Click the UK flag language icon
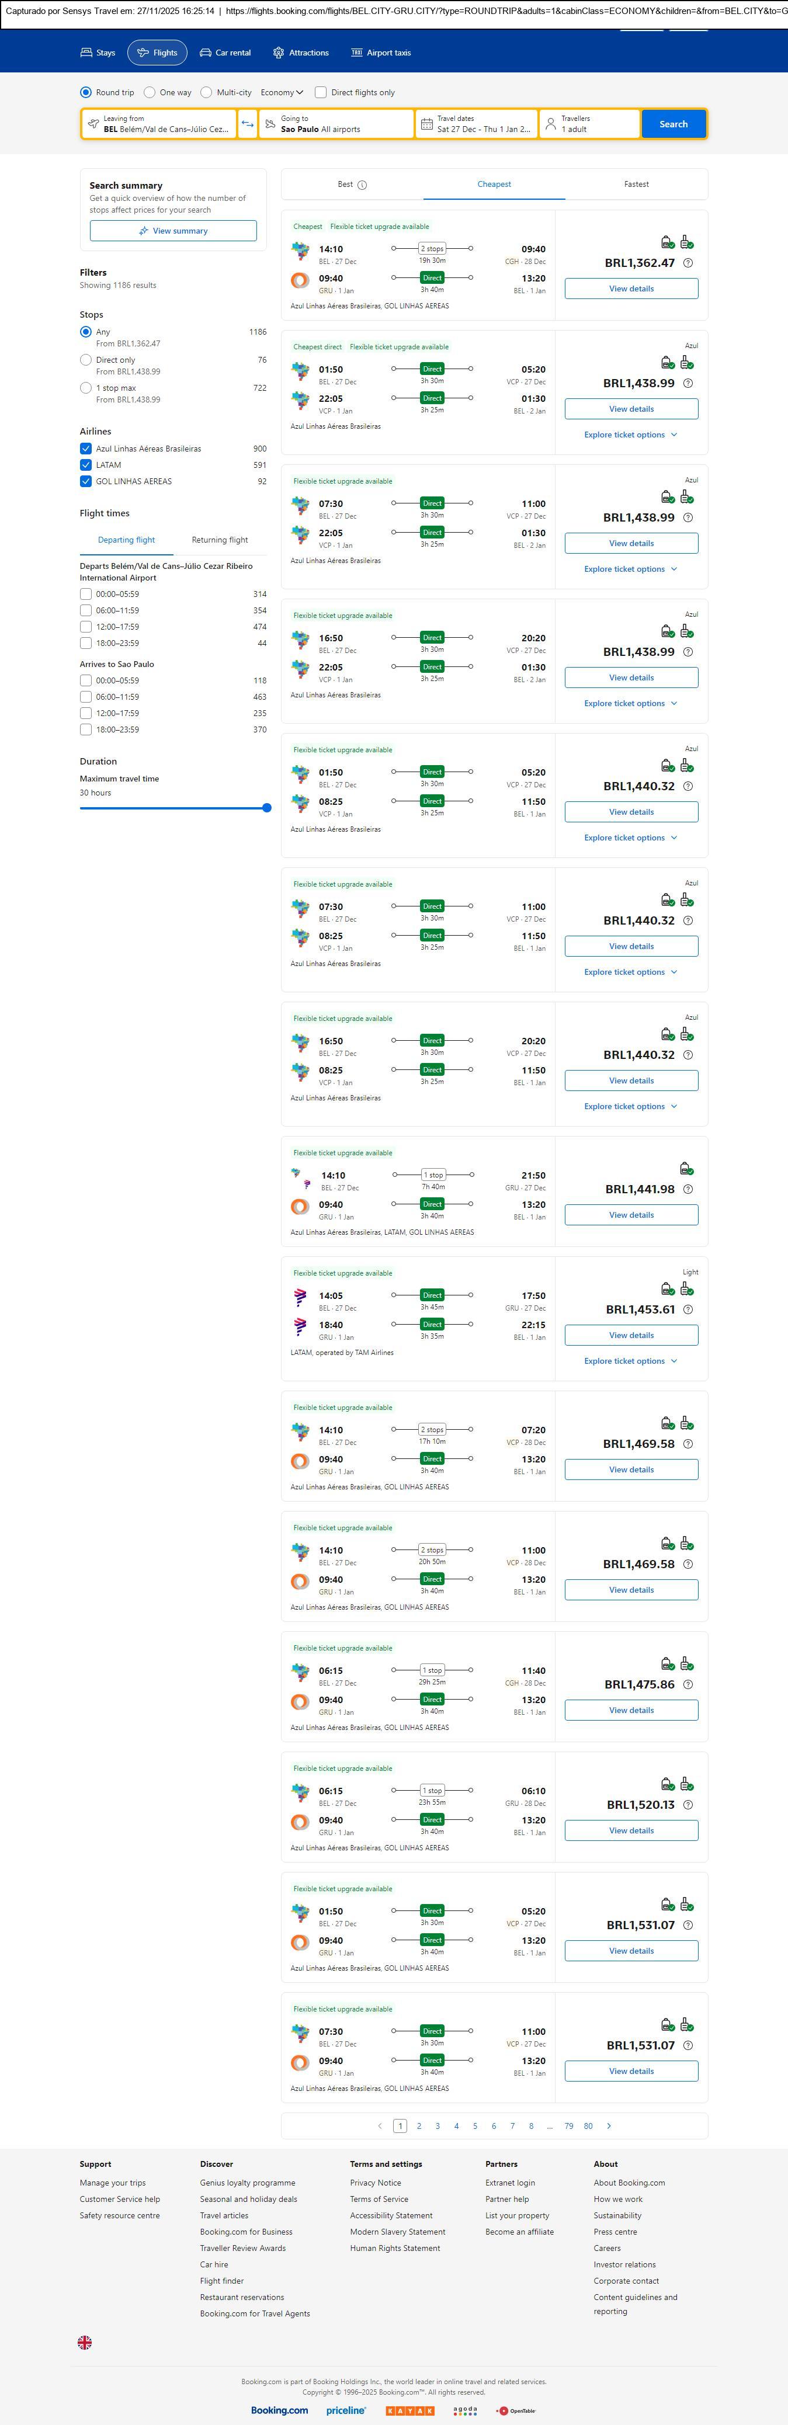 [85, 2342]
